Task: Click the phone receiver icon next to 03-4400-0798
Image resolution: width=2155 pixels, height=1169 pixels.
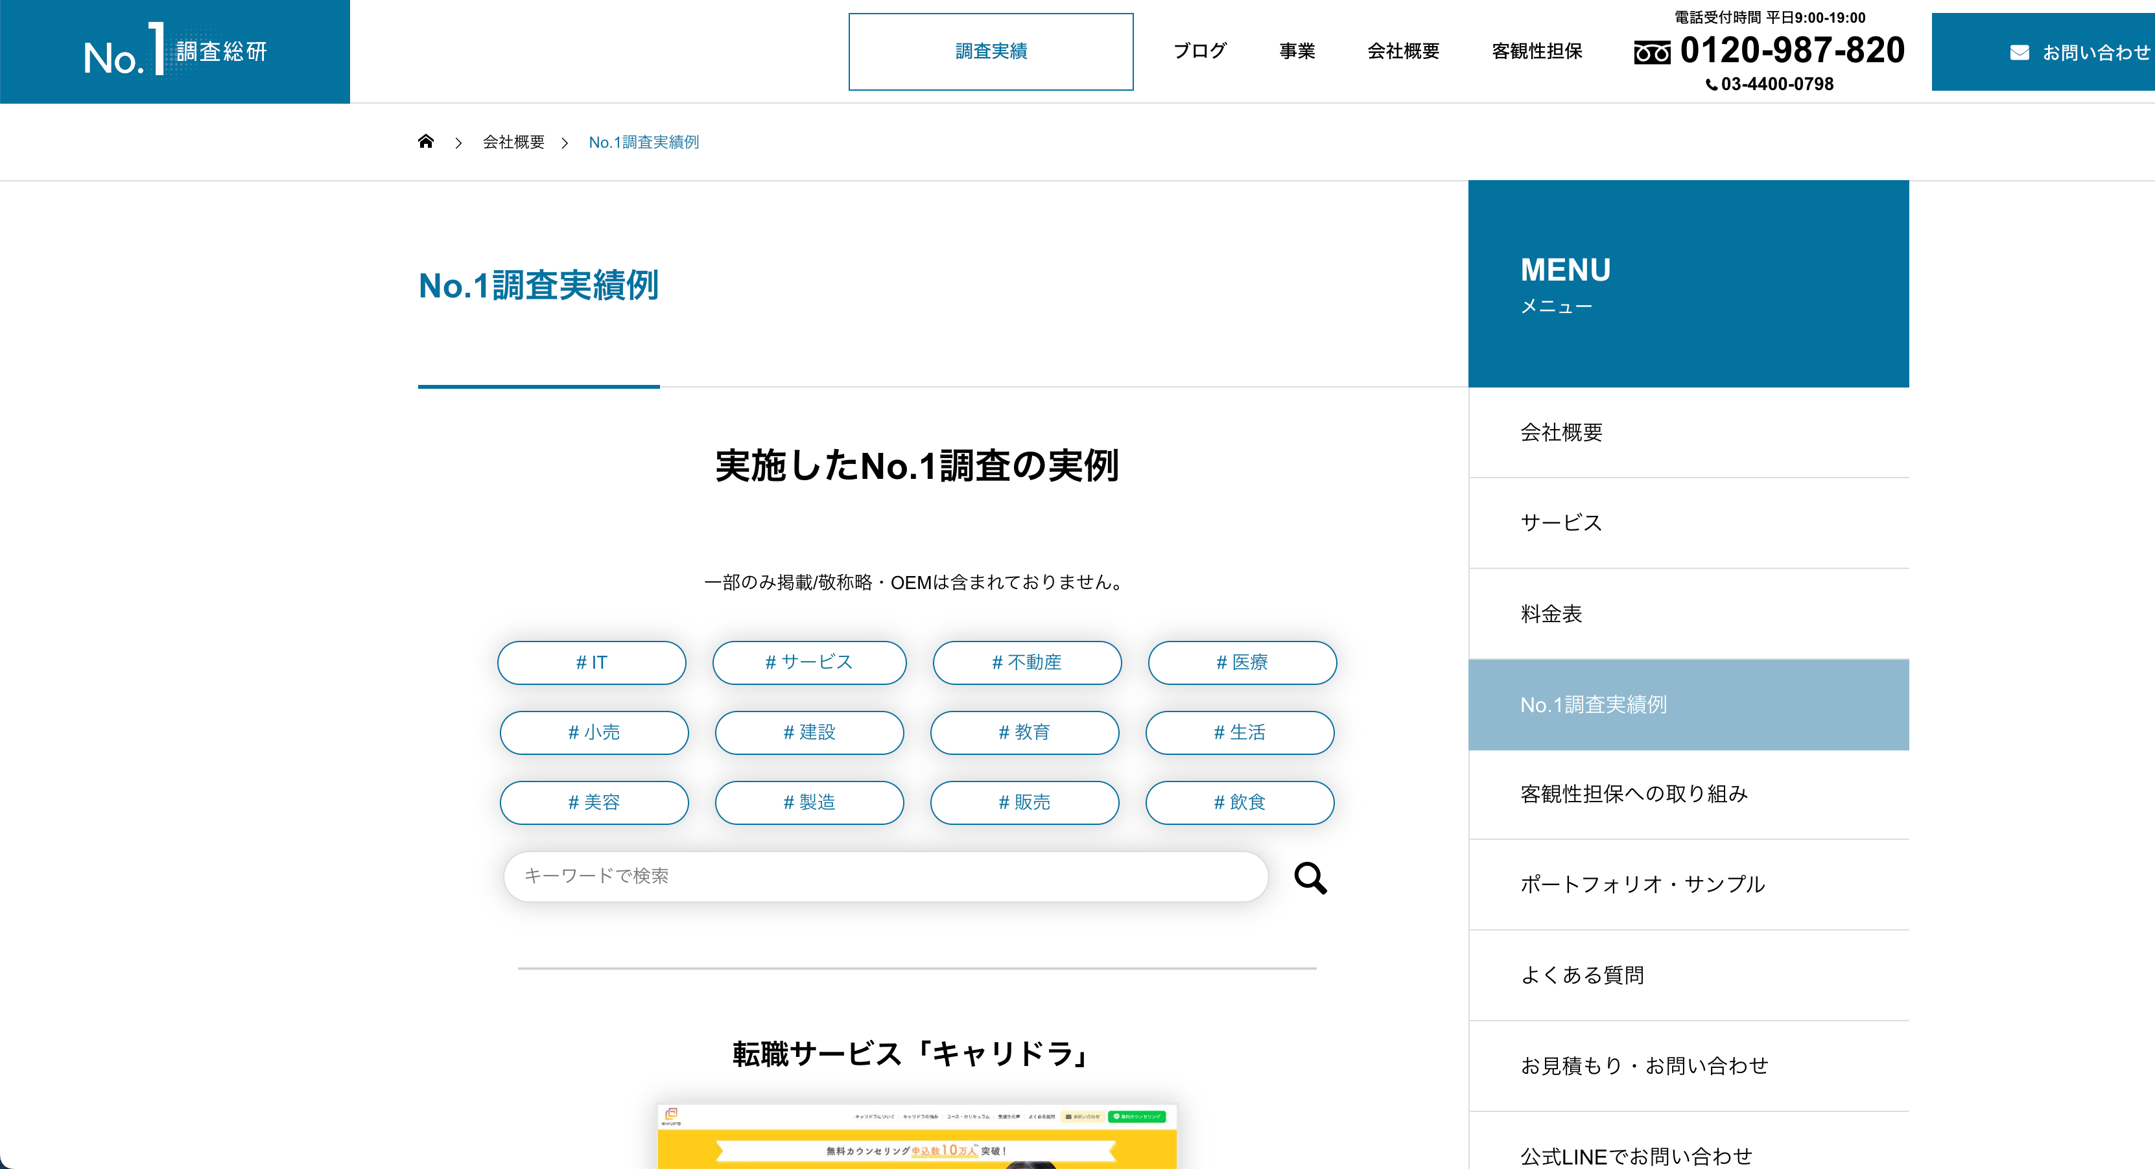Action: coord(1712,84)
